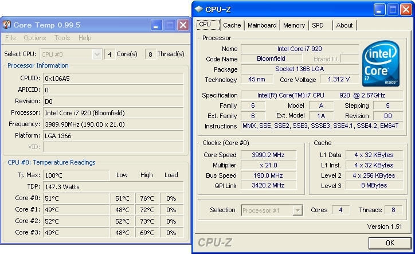
Task: Click the TDP field showing 147.3 Watts
Action: [113, 187]
